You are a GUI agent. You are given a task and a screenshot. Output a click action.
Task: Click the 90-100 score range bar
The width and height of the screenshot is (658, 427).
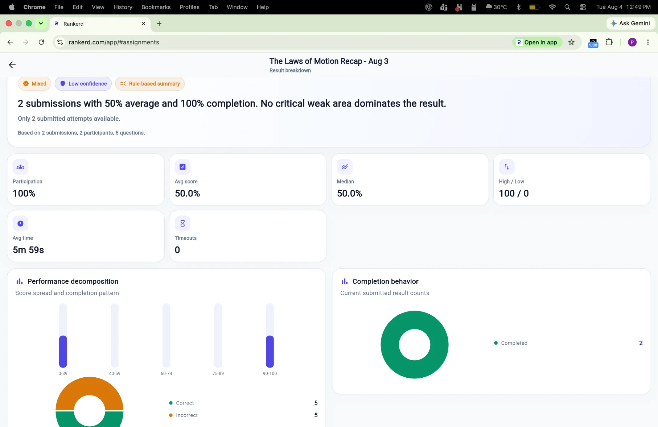270,336
